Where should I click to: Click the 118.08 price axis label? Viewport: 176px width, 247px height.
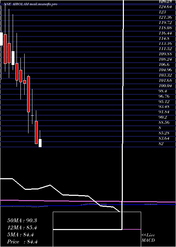165,28
